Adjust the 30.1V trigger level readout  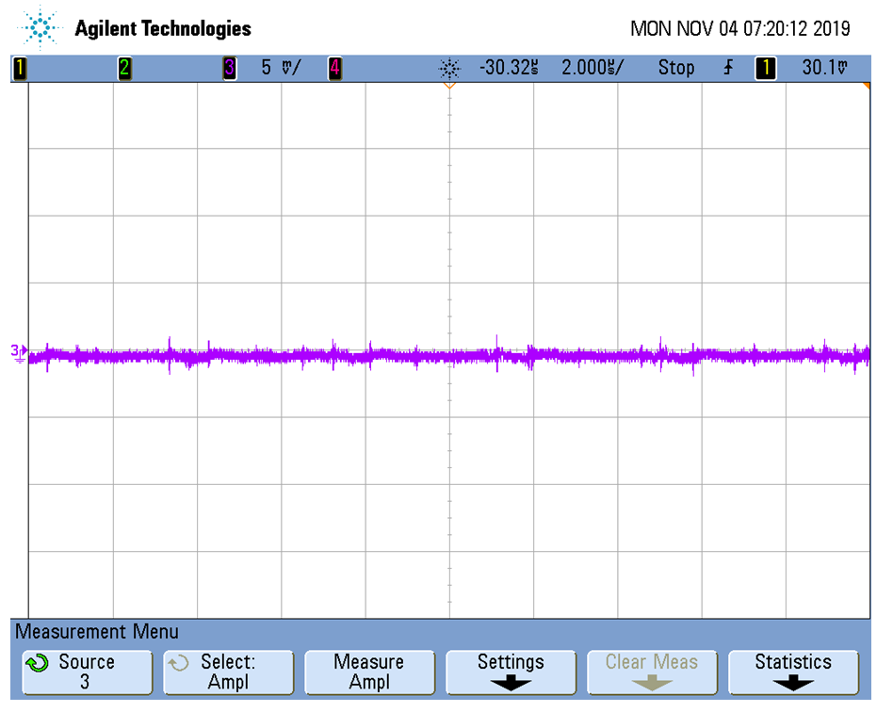pyautogui.click(x=825, y=67)
